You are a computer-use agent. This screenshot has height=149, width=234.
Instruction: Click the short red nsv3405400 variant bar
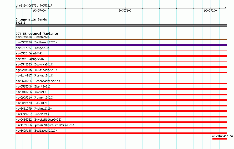coord(220,139)
